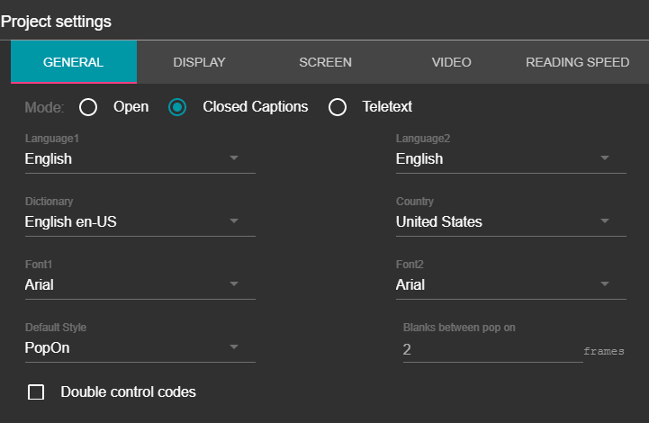This screenshot has height=423, width=649.
Task: Open the Font2 Arial dropdown
Action: (510, 284)
